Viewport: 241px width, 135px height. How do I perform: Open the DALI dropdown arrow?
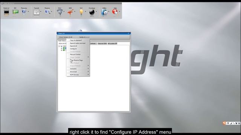tap(64, 12)
